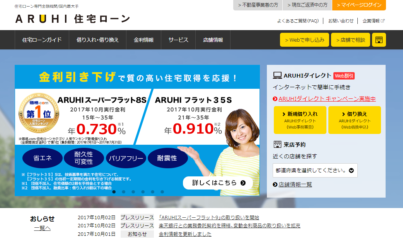
Task: Select first carousel slide dot
Action: [x=114, y=192]
